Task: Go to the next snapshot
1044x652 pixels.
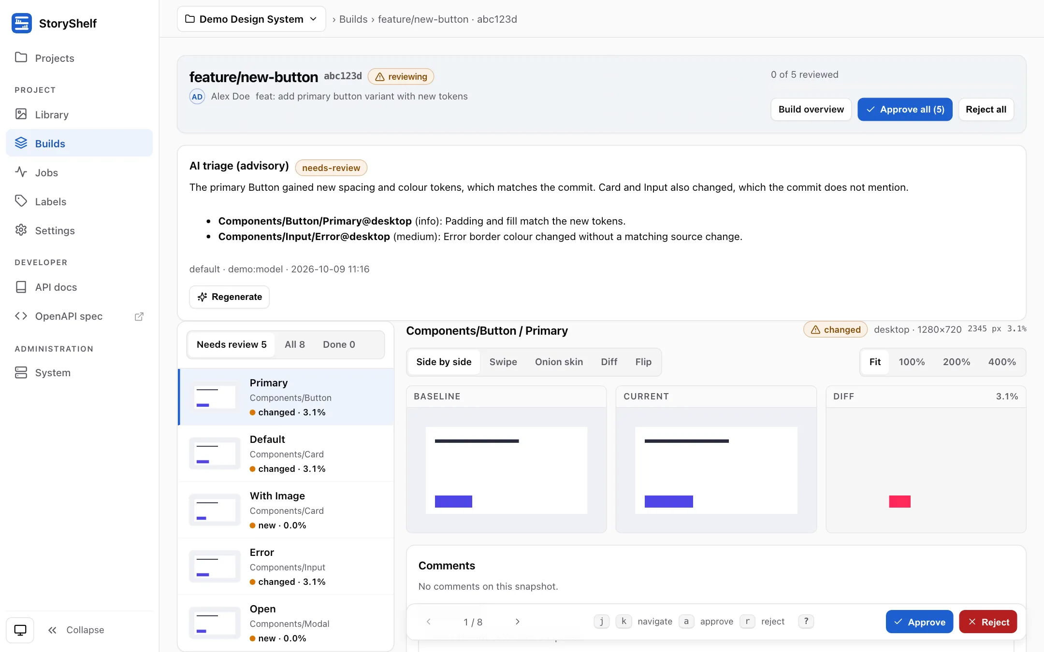Action: coord(517,622)
